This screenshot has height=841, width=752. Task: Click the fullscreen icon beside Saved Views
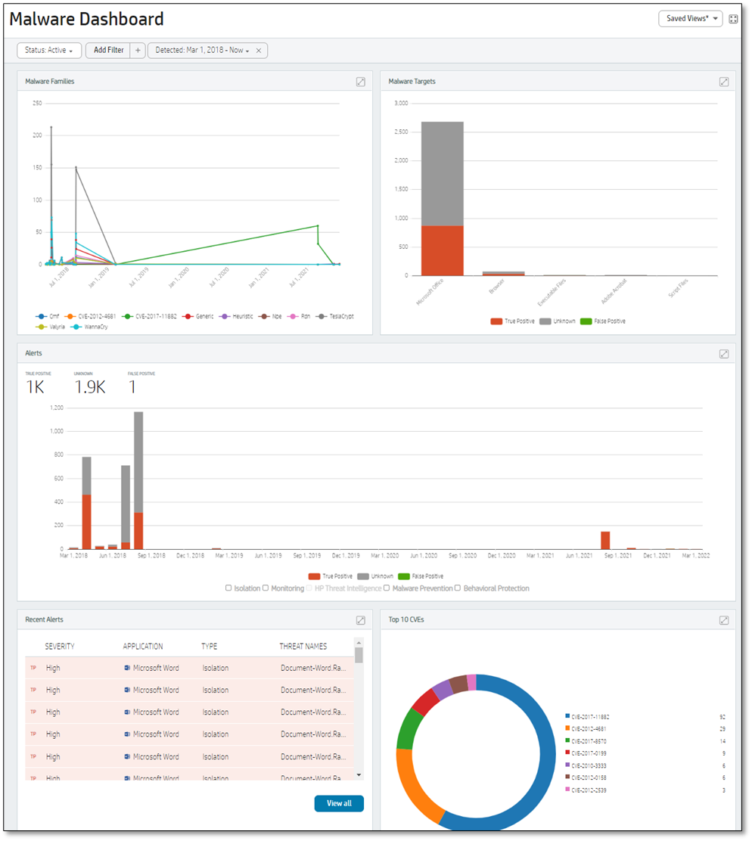point(733,19)
